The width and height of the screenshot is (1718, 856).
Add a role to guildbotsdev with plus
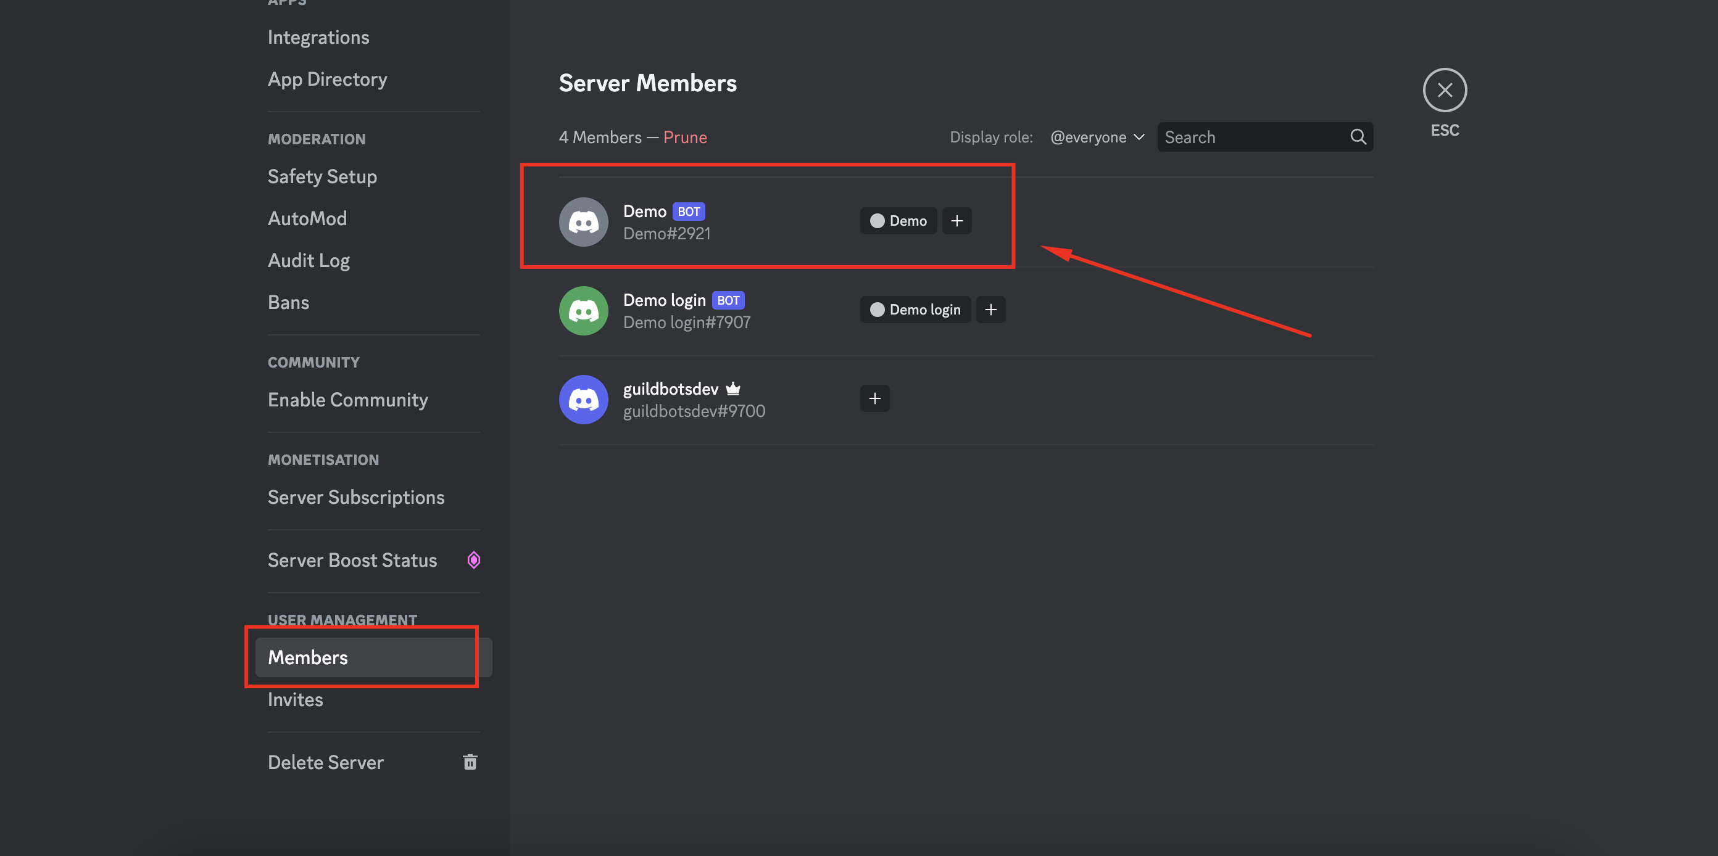pos(874,398)
